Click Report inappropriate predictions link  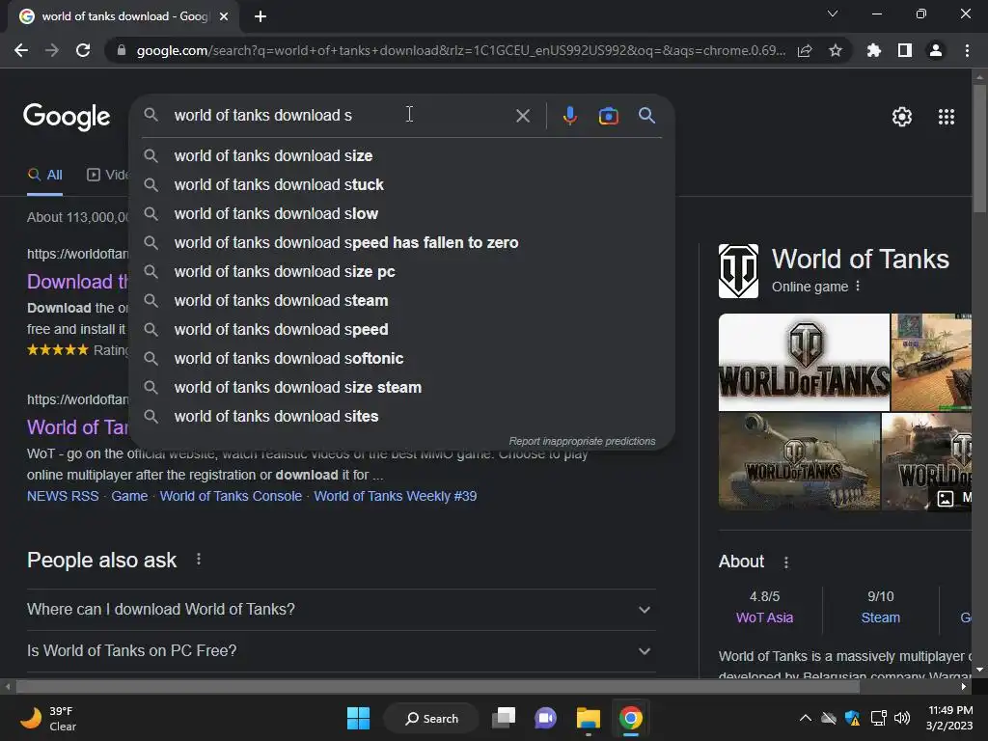click(582, 441)
